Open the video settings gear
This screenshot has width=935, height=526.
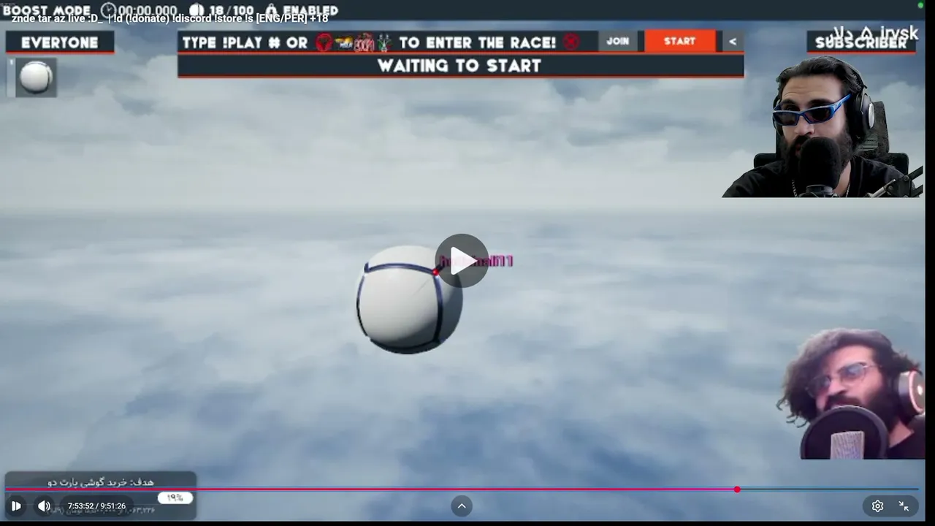pyautogui.click(x=877, y=506)
